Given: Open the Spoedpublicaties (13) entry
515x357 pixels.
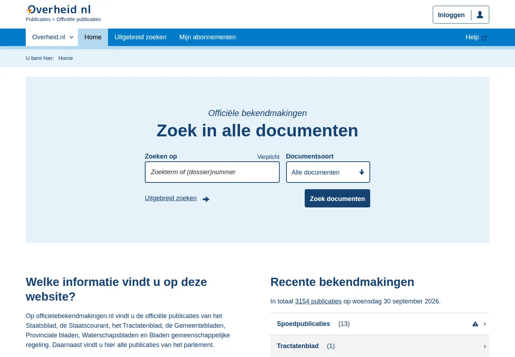Looking at the screenshot, I should tap(380, 324).
